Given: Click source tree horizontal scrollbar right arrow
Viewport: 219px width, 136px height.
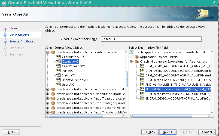Looking at the screenshot, I should [123, 116].
